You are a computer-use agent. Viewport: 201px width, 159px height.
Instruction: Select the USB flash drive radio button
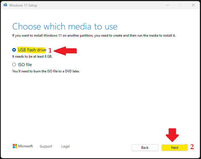pos(14,50)
